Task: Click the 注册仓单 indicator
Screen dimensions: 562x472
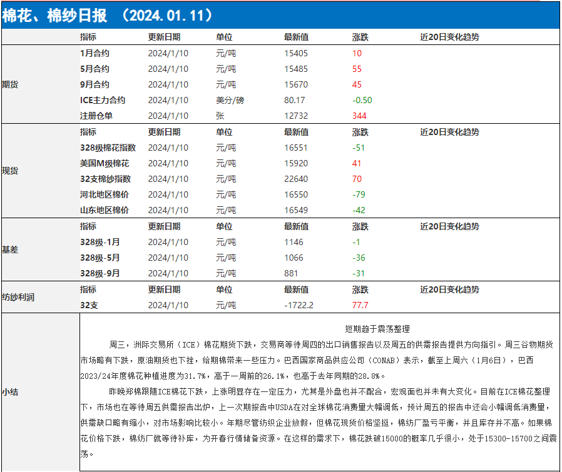Action: pyautogui.click(x=96, y=116)
